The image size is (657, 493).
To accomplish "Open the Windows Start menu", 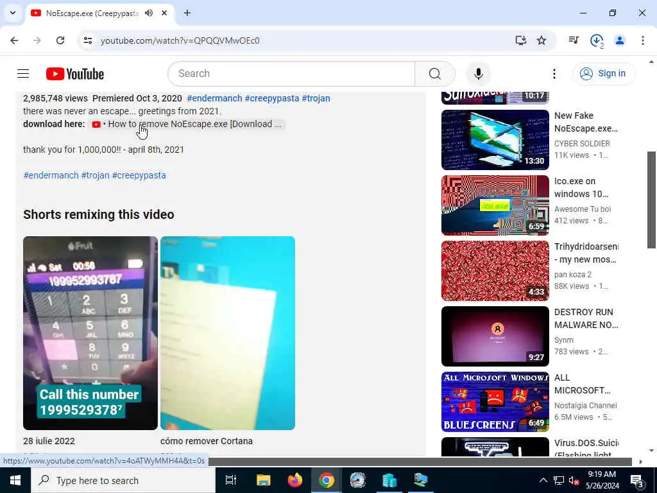I will (x=15, y=480).
